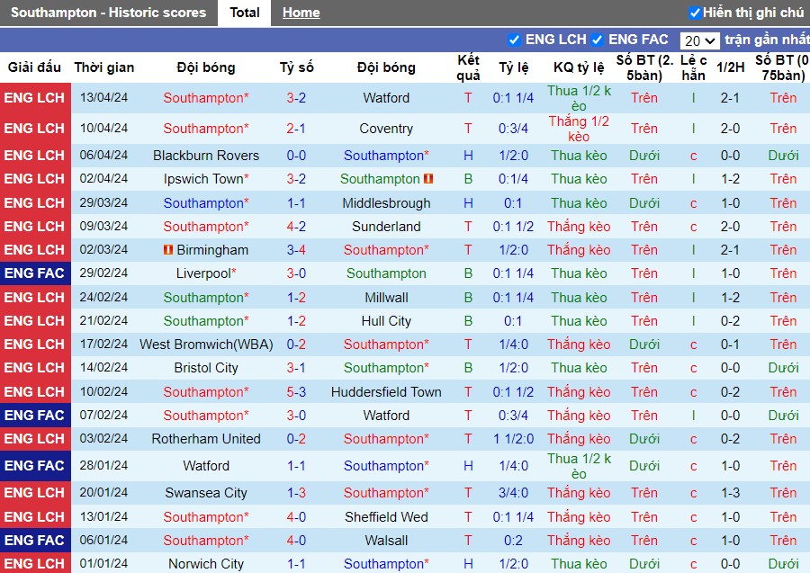
Task: Click the 1/2H column header
Action: click(731, 67)
